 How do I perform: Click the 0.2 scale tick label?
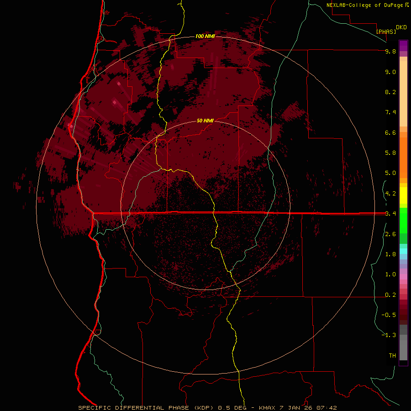tap(390, 295)
